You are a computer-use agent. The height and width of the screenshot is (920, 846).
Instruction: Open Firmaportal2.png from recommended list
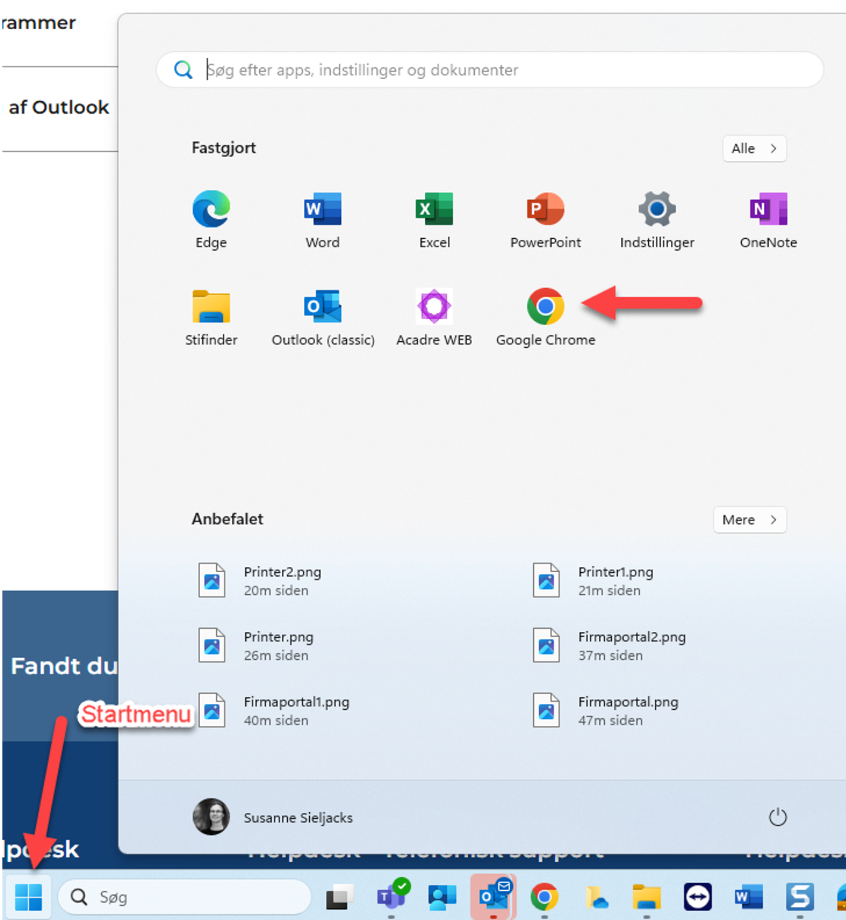pyautogui.click(x=632, y=645)
